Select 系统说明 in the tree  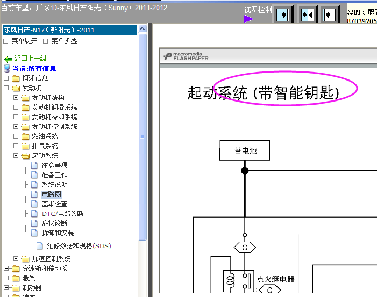point(54,184)
